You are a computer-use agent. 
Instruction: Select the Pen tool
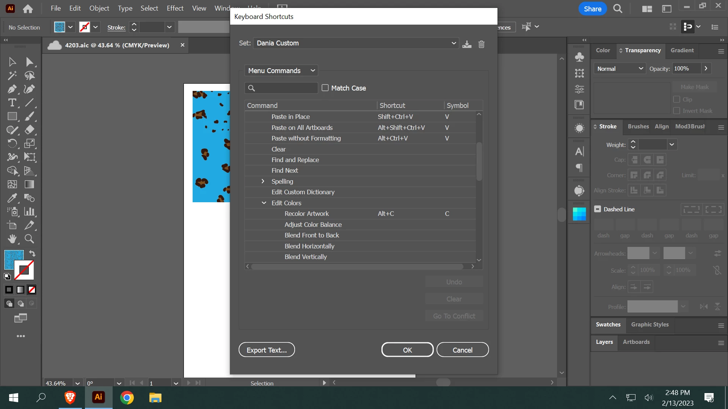pyautogui.click(x=12, y=89)
